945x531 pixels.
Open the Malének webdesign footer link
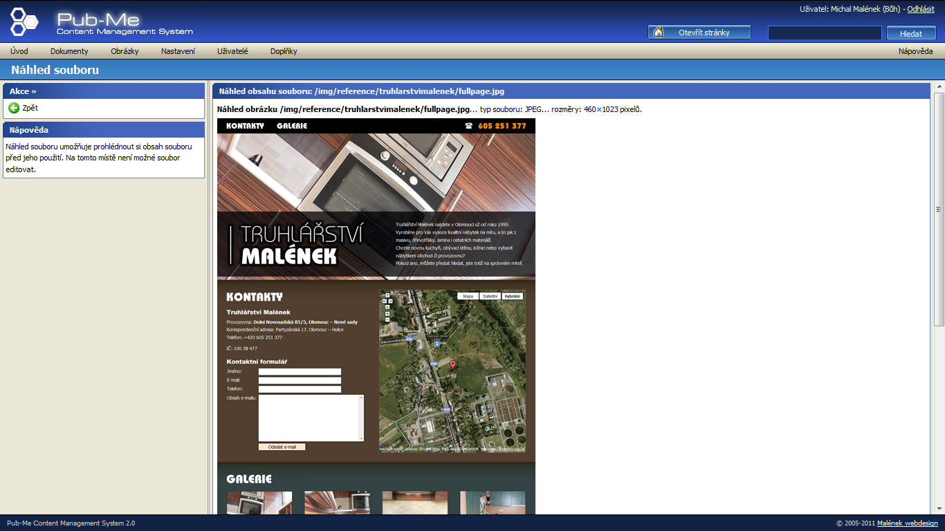click(908, 523)
